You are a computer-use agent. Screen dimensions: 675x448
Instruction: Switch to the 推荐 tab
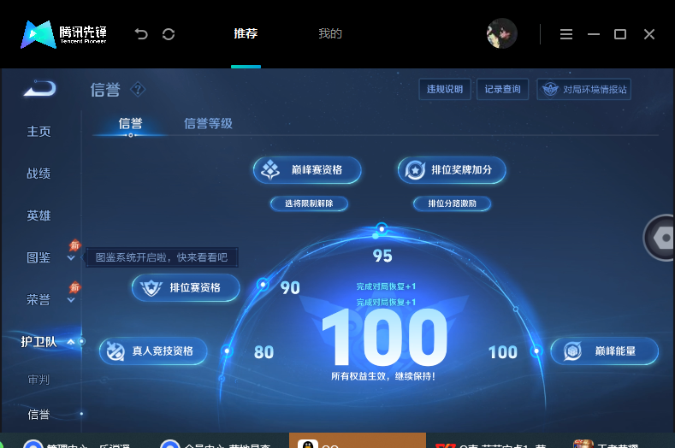point(246,33)
